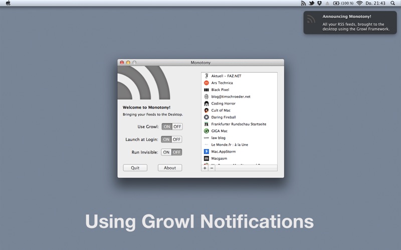401x250 pixels.
Task: Open the About dialog
Action: point(170,167)
